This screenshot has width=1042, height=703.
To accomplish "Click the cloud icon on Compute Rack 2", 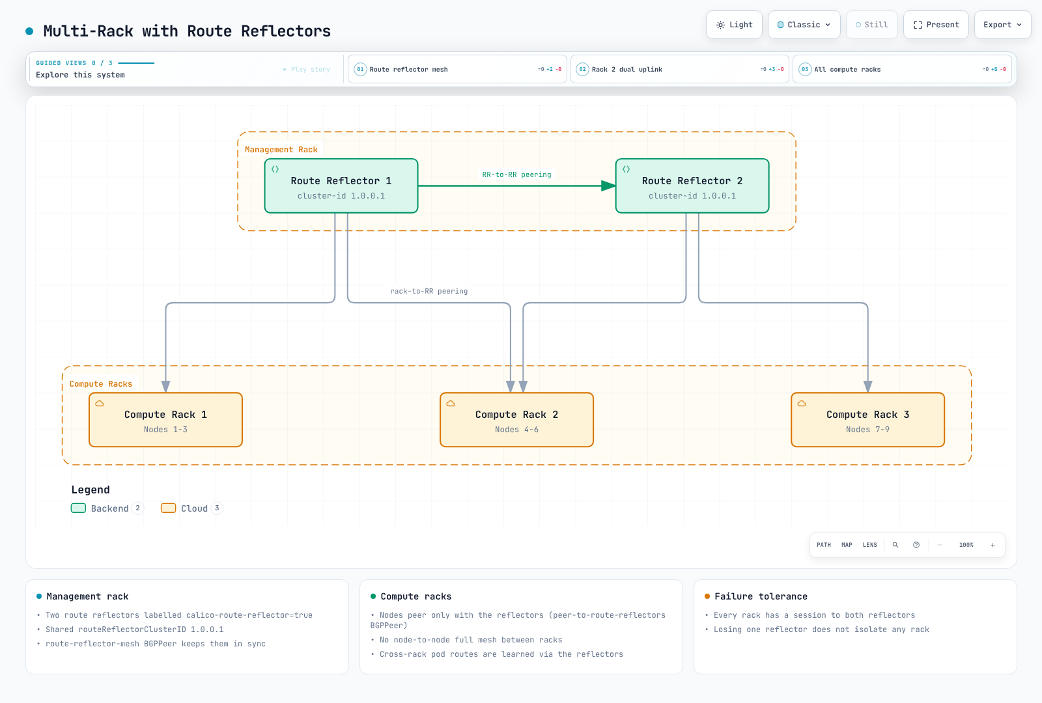I will coord(451,403).
